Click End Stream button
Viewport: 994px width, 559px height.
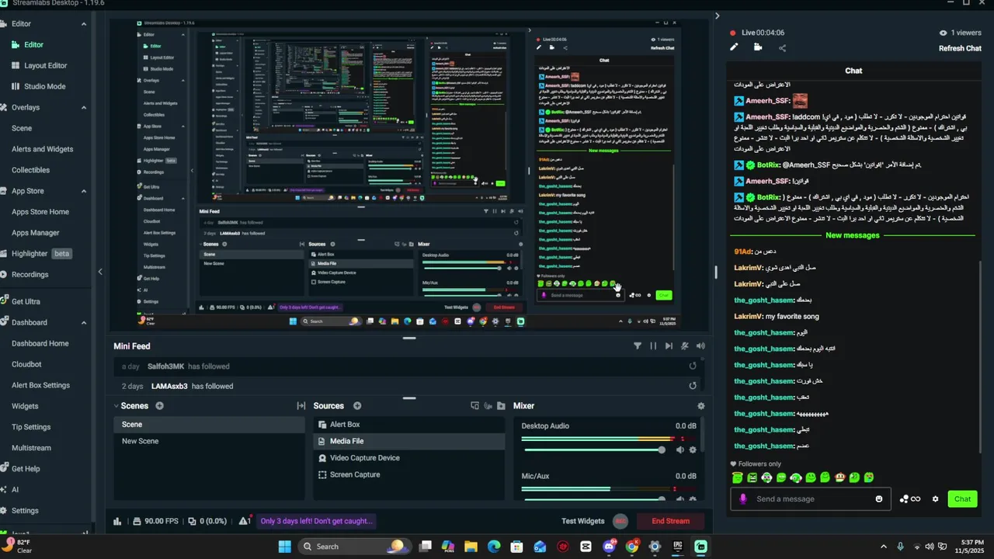[x=670, y=521]
